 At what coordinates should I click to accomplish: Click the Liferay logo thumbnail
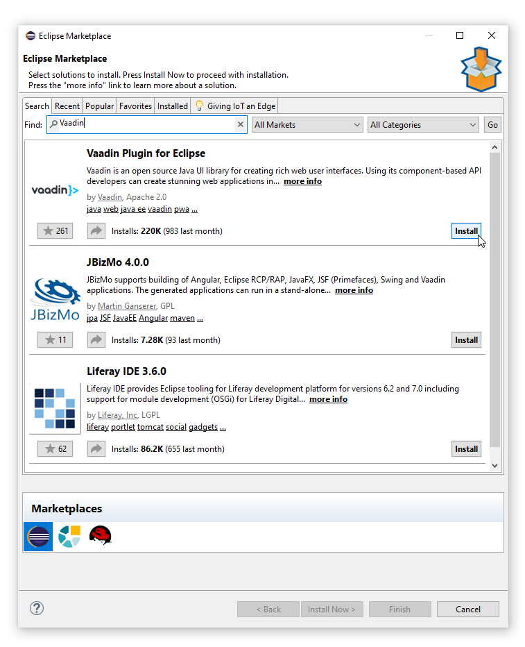click(55, 408)
